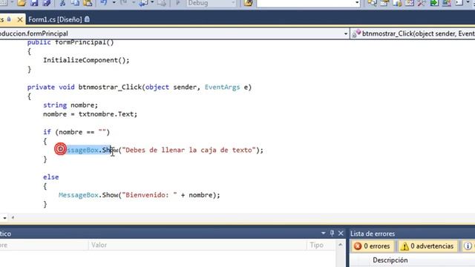
Task: Open the Undo history dropdown arrow
Action: tap(114, 3)
